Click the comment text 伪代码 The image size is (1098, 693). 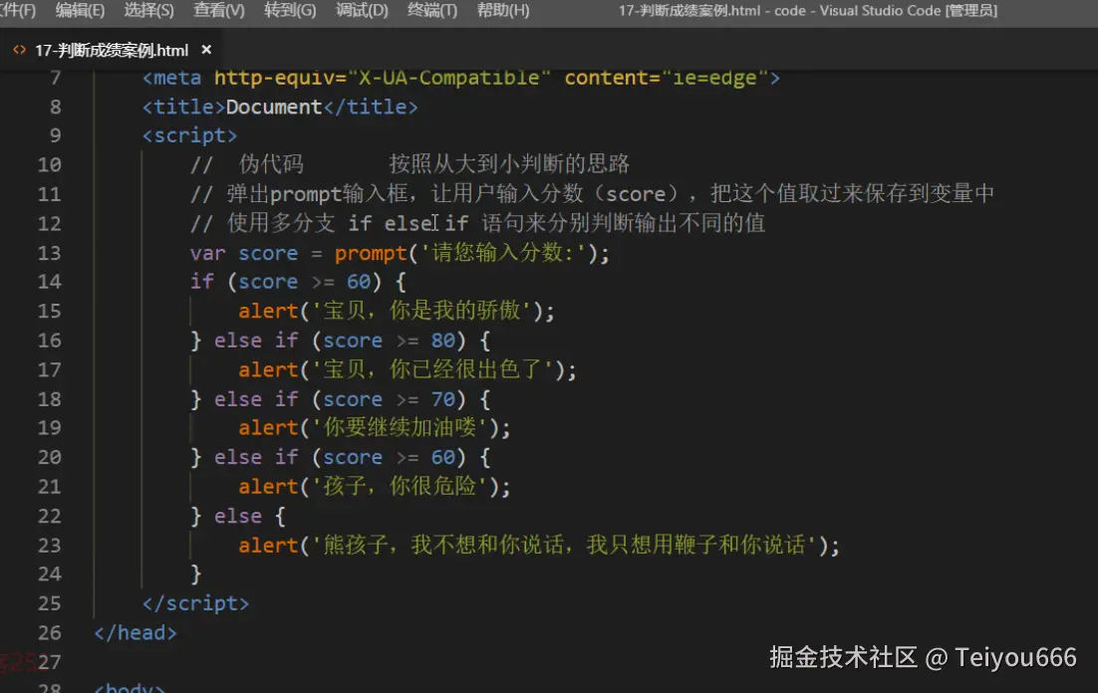271,164
